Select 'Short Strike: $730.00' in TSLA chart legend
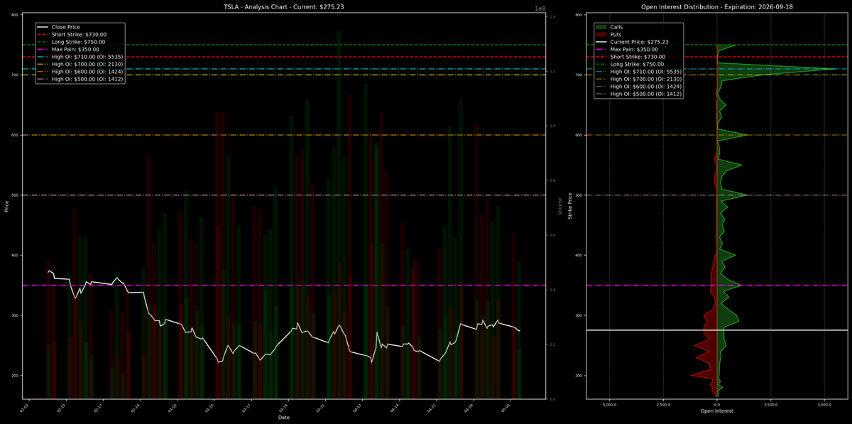This screenshot has height=424, width=852. pyautogui.click(x=78, y=34)
